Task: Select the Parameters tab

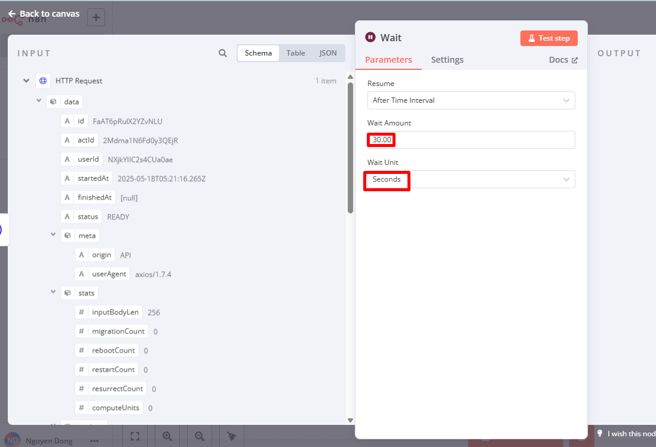Action: (388, 60)
